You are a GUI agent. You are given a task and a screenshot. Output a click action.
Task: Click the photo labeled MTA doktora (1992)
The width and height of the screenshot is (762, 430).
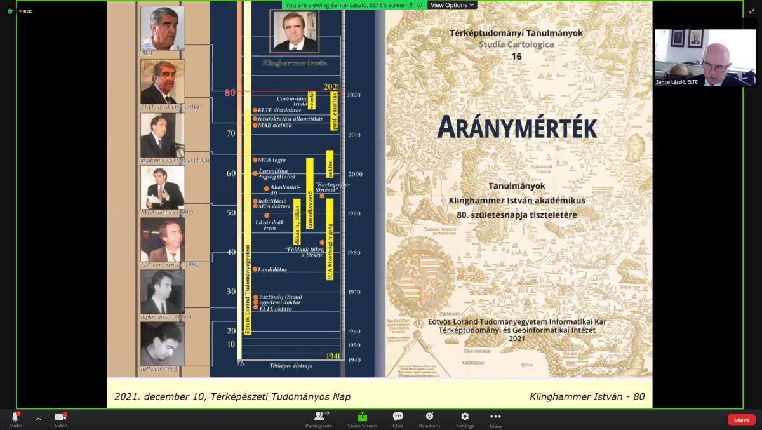pos(163,187)
